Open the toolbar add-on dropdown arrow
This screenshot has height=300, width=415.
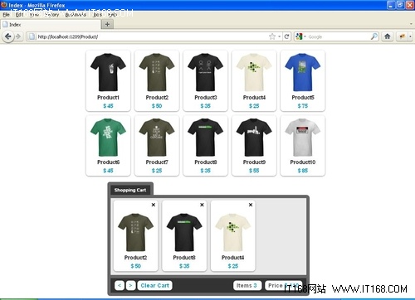pos(410,36)
